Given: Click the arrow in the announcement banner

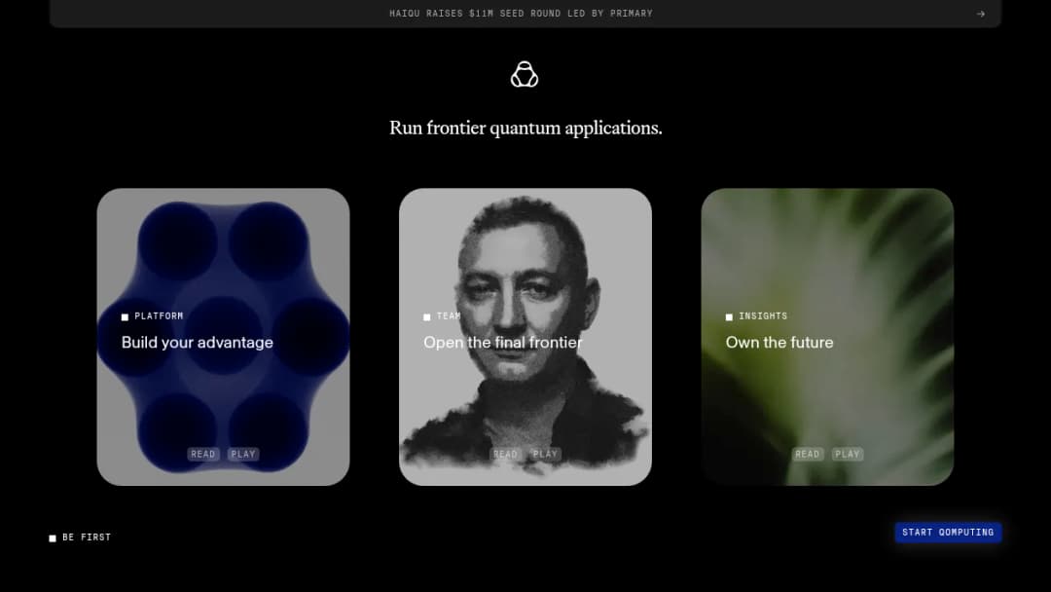Looking at the screenshot, I should coord(981,14).
